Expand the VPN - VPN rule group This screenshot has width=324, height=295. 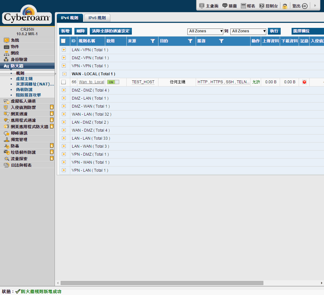[x=64, y=66]
